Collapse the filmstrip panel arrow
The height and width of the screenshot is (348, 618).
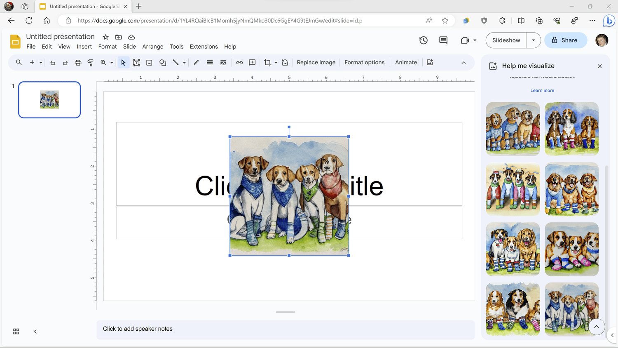pyautogui.click(x=35, y=332)
